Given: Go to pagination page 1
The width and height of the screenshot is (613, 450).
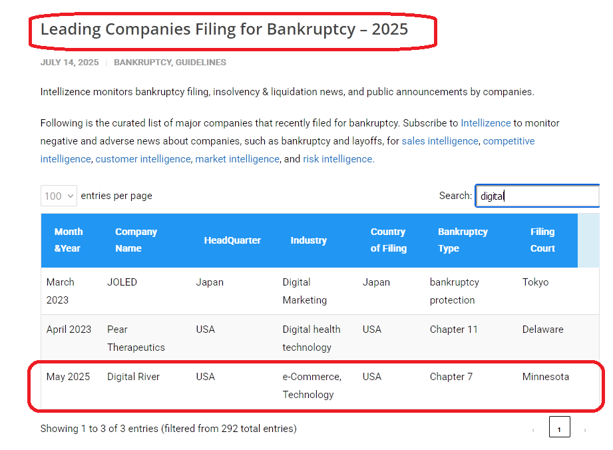Looking at the screenshot, I should 559,429.
